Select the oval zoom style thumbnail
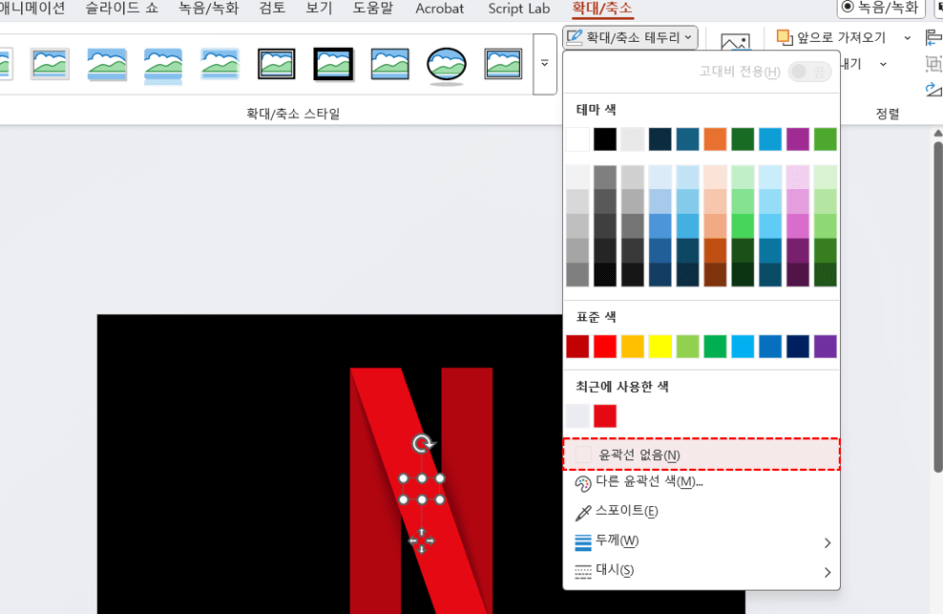Viewport: 943px width, 614px height. (447, 65)
